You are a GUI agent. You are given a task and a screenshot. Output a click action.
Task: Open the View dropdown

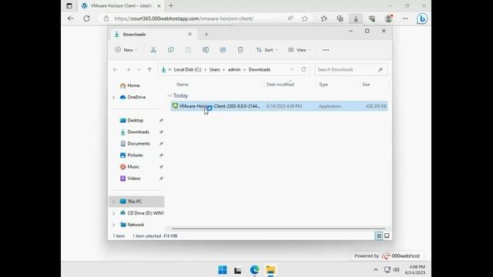(300, 50)
